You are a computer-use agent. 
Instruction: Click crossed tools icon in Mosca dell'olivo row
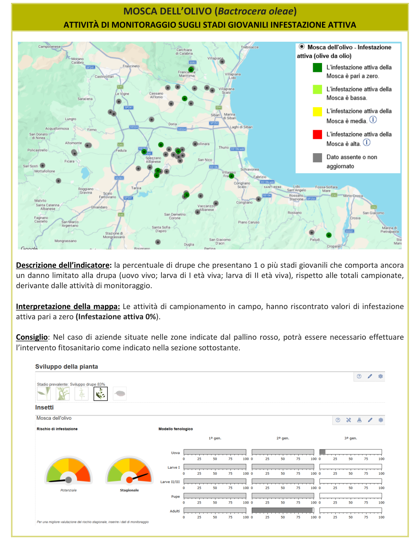coord(348,420)
